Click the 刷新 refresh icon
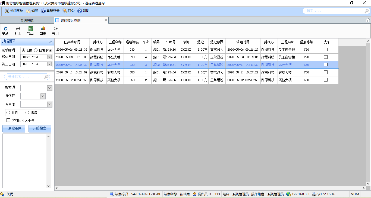The image size is (371, 198). click(x=5, y=29)
